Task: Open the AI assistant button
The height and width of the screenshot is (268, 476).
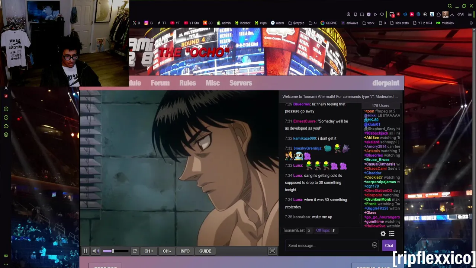Action: coord(461,15)
